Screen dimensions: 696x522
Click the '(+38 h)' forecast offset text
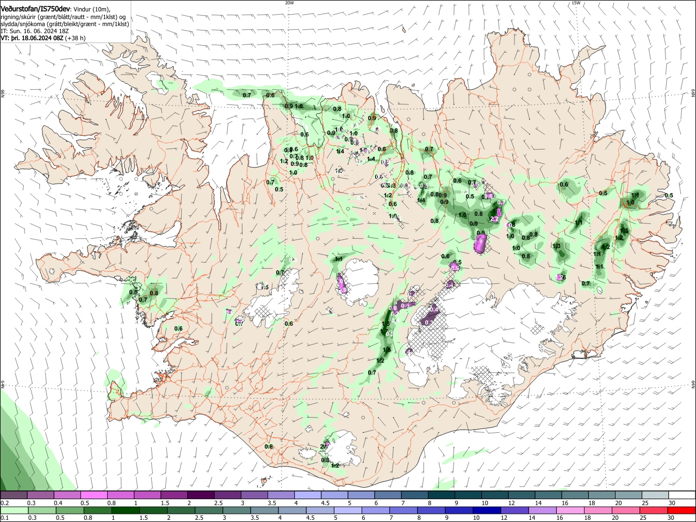pos(75,39)
